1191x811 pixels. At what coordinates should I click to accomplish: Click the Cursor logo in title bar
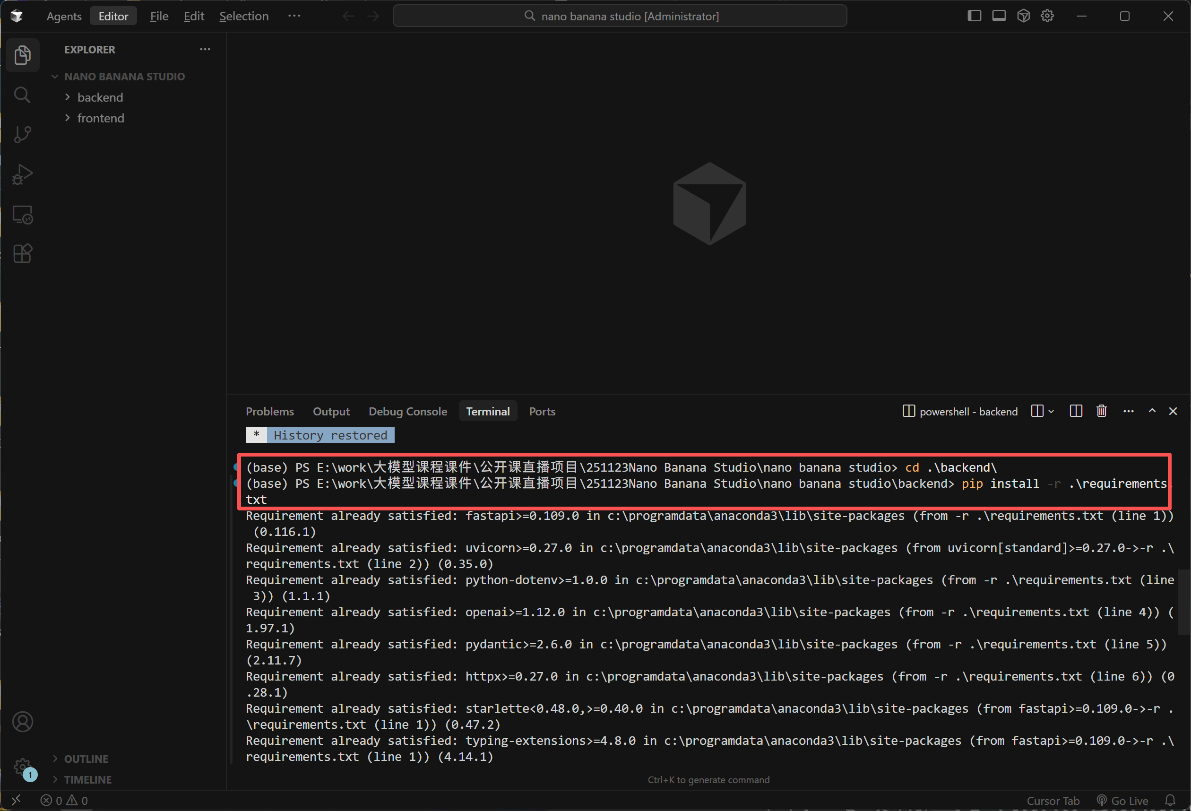coord(17,16)
